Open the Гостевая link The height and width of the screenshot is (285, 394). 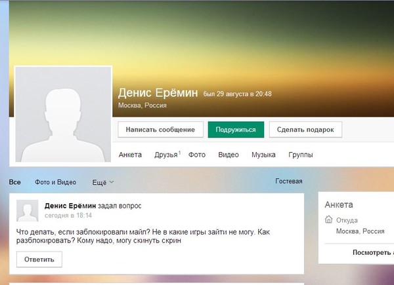tap(289, 181)
